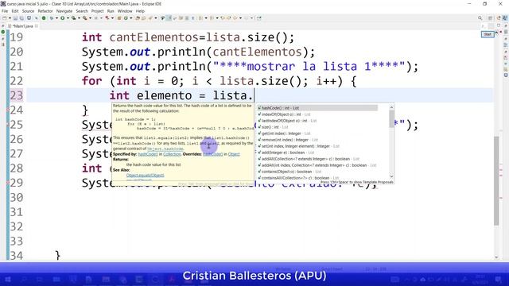Close the Main1.java editor tab
This screenshot has height=286, width=509.
(x=37, y=26)
